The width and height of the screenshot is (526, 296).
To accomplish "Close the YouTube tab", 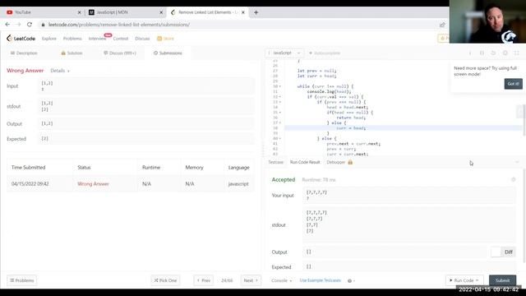I will pos(79,12).
